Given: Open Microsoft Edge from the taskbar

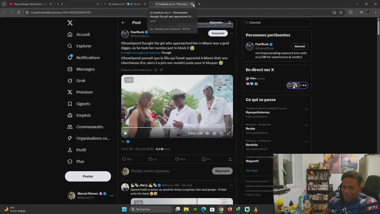Looking at the screenshot, I should [204, 209].
